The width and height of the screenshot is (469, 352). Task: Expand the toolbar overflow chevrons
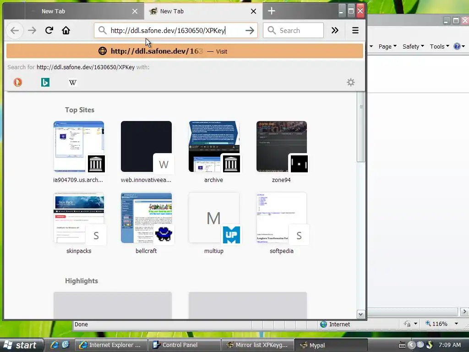tap(335, 30)
